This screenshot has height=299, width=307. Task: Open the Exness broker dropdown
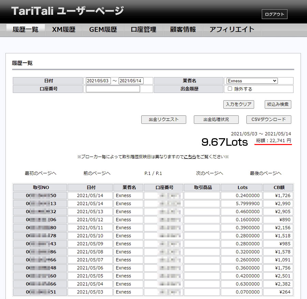point(251,80)
